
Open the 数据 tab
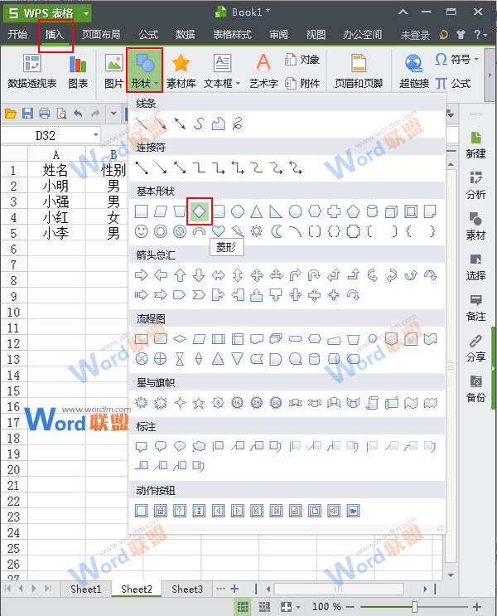tap(186, 35)
